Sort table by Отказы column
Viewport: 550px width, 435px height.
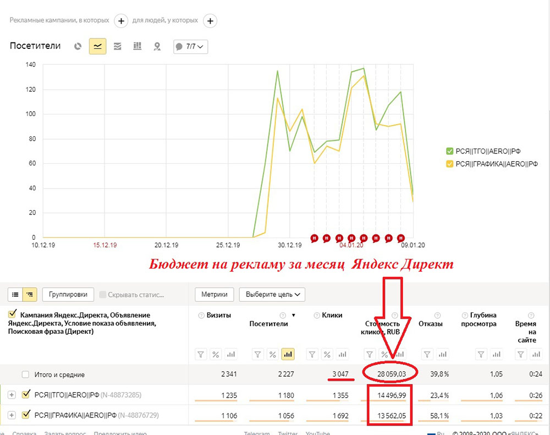point(431,324)
